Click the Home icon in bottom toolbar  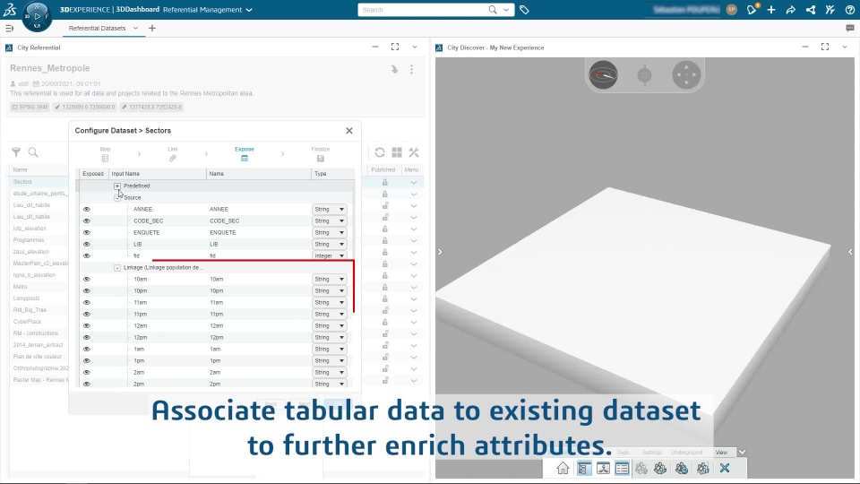(x=563, y=468)
